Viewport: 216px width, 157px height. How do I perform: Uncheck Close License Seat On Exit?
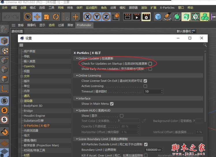[145, 81]
